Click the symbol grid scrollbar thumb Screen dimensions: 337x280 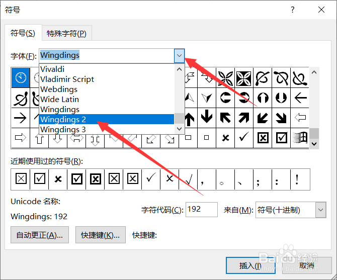pyautogui.click(x=314, y=133)
